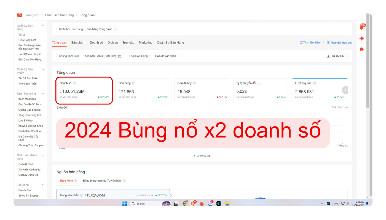Toggle the Đơn hàng metric card
This screenshot has width=386, height=220.
[x=143, y=90]
